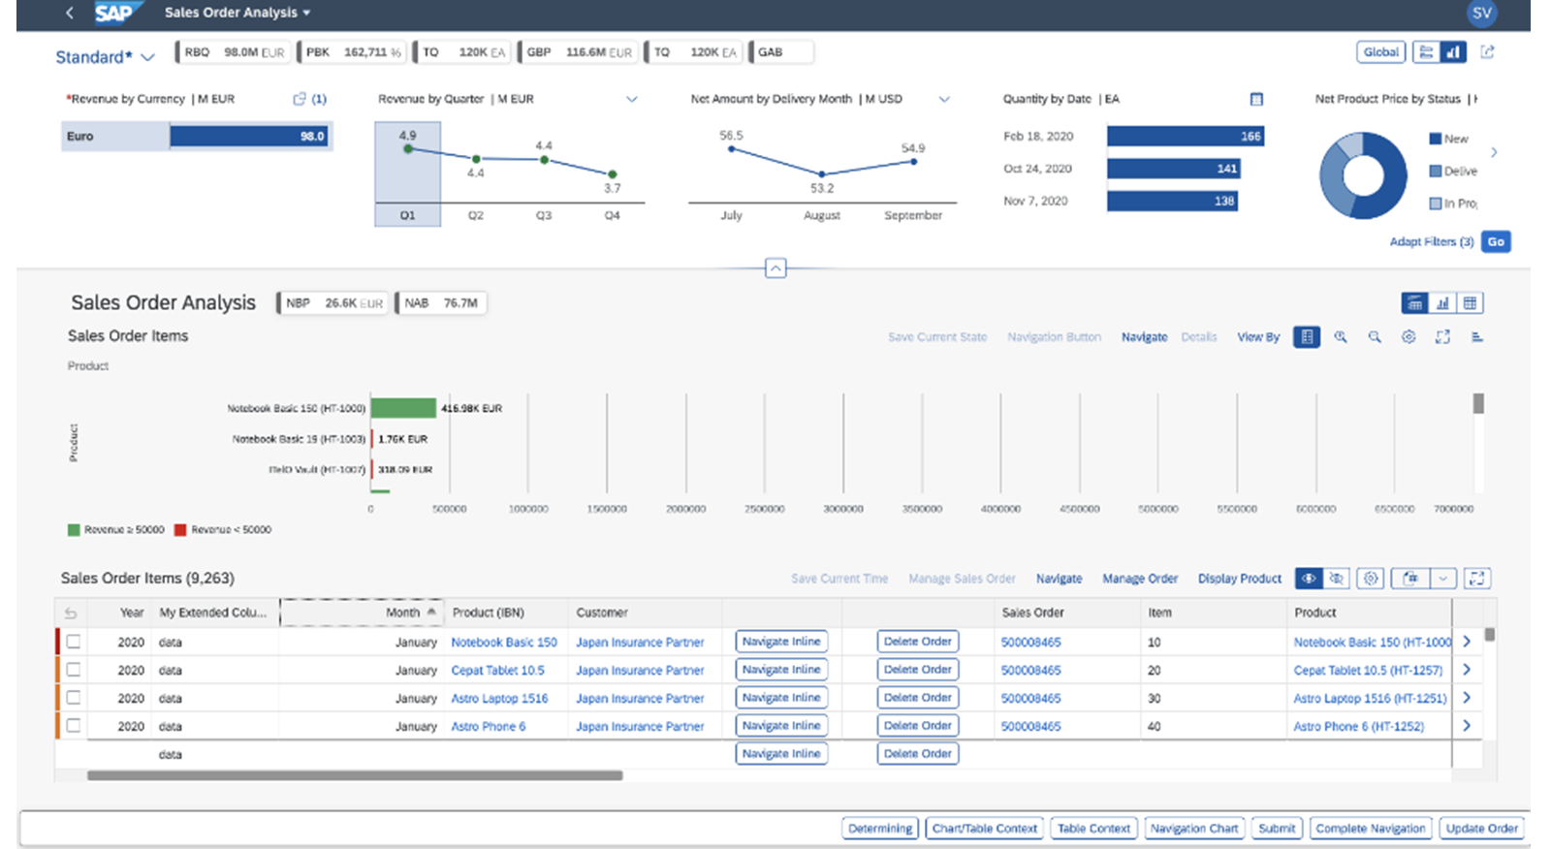Image resolution: width=1551 pixels, height=849 pixels.
Task: Switch content to chart-only view
Action: tap(1442, 303)
